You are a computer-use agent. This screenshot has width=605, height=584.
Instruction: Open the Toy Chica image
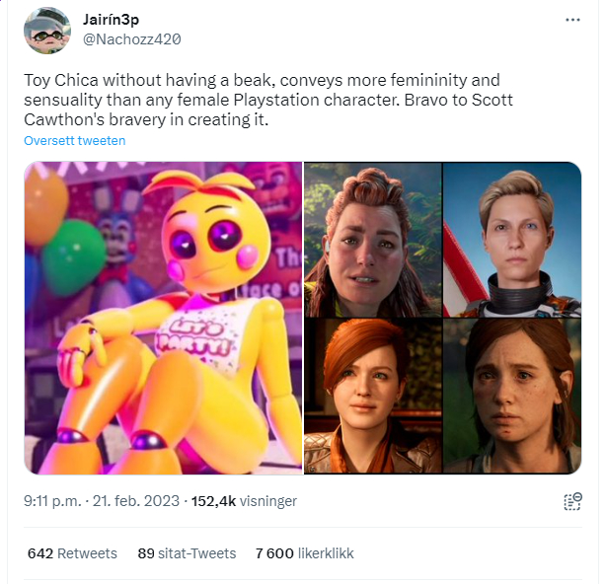163,319
